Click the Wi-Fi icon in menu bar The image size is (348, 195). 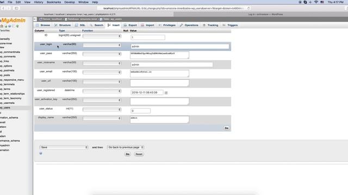316,2
